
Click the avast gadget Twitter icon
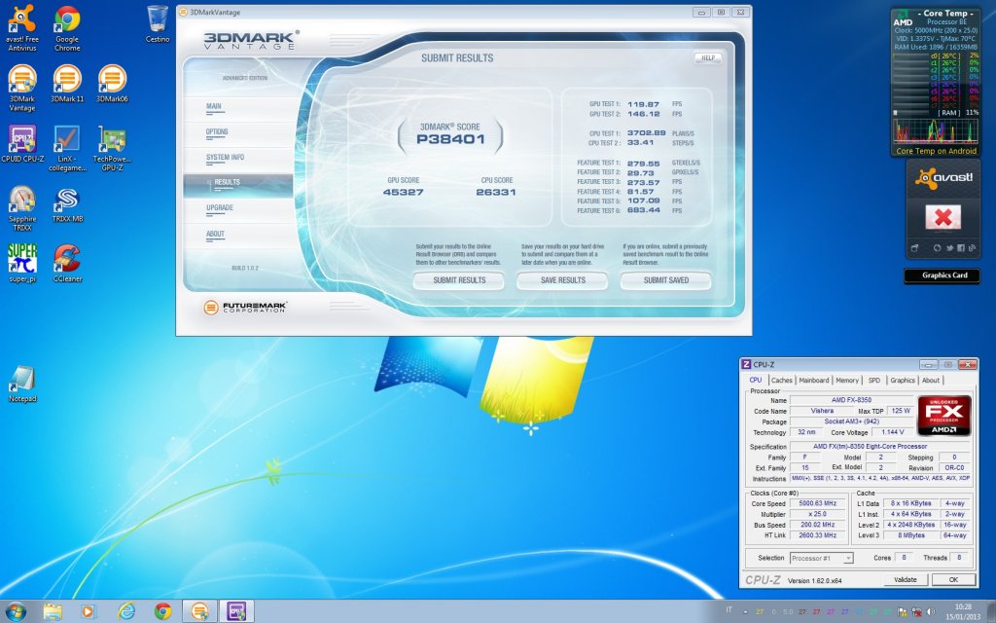(x=949, y=248)
